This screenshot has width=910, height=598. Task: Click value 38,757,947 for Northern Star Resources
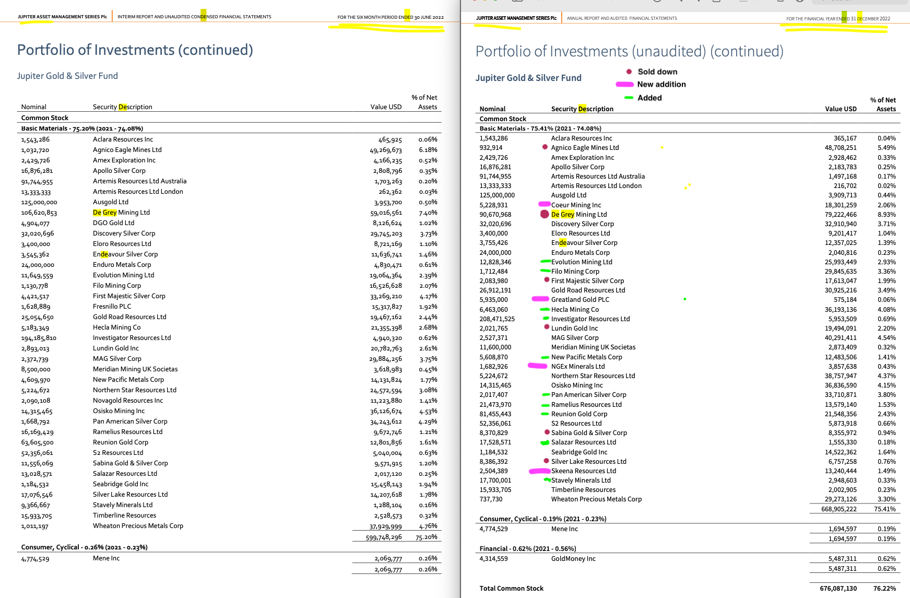[x=841, y=376]
